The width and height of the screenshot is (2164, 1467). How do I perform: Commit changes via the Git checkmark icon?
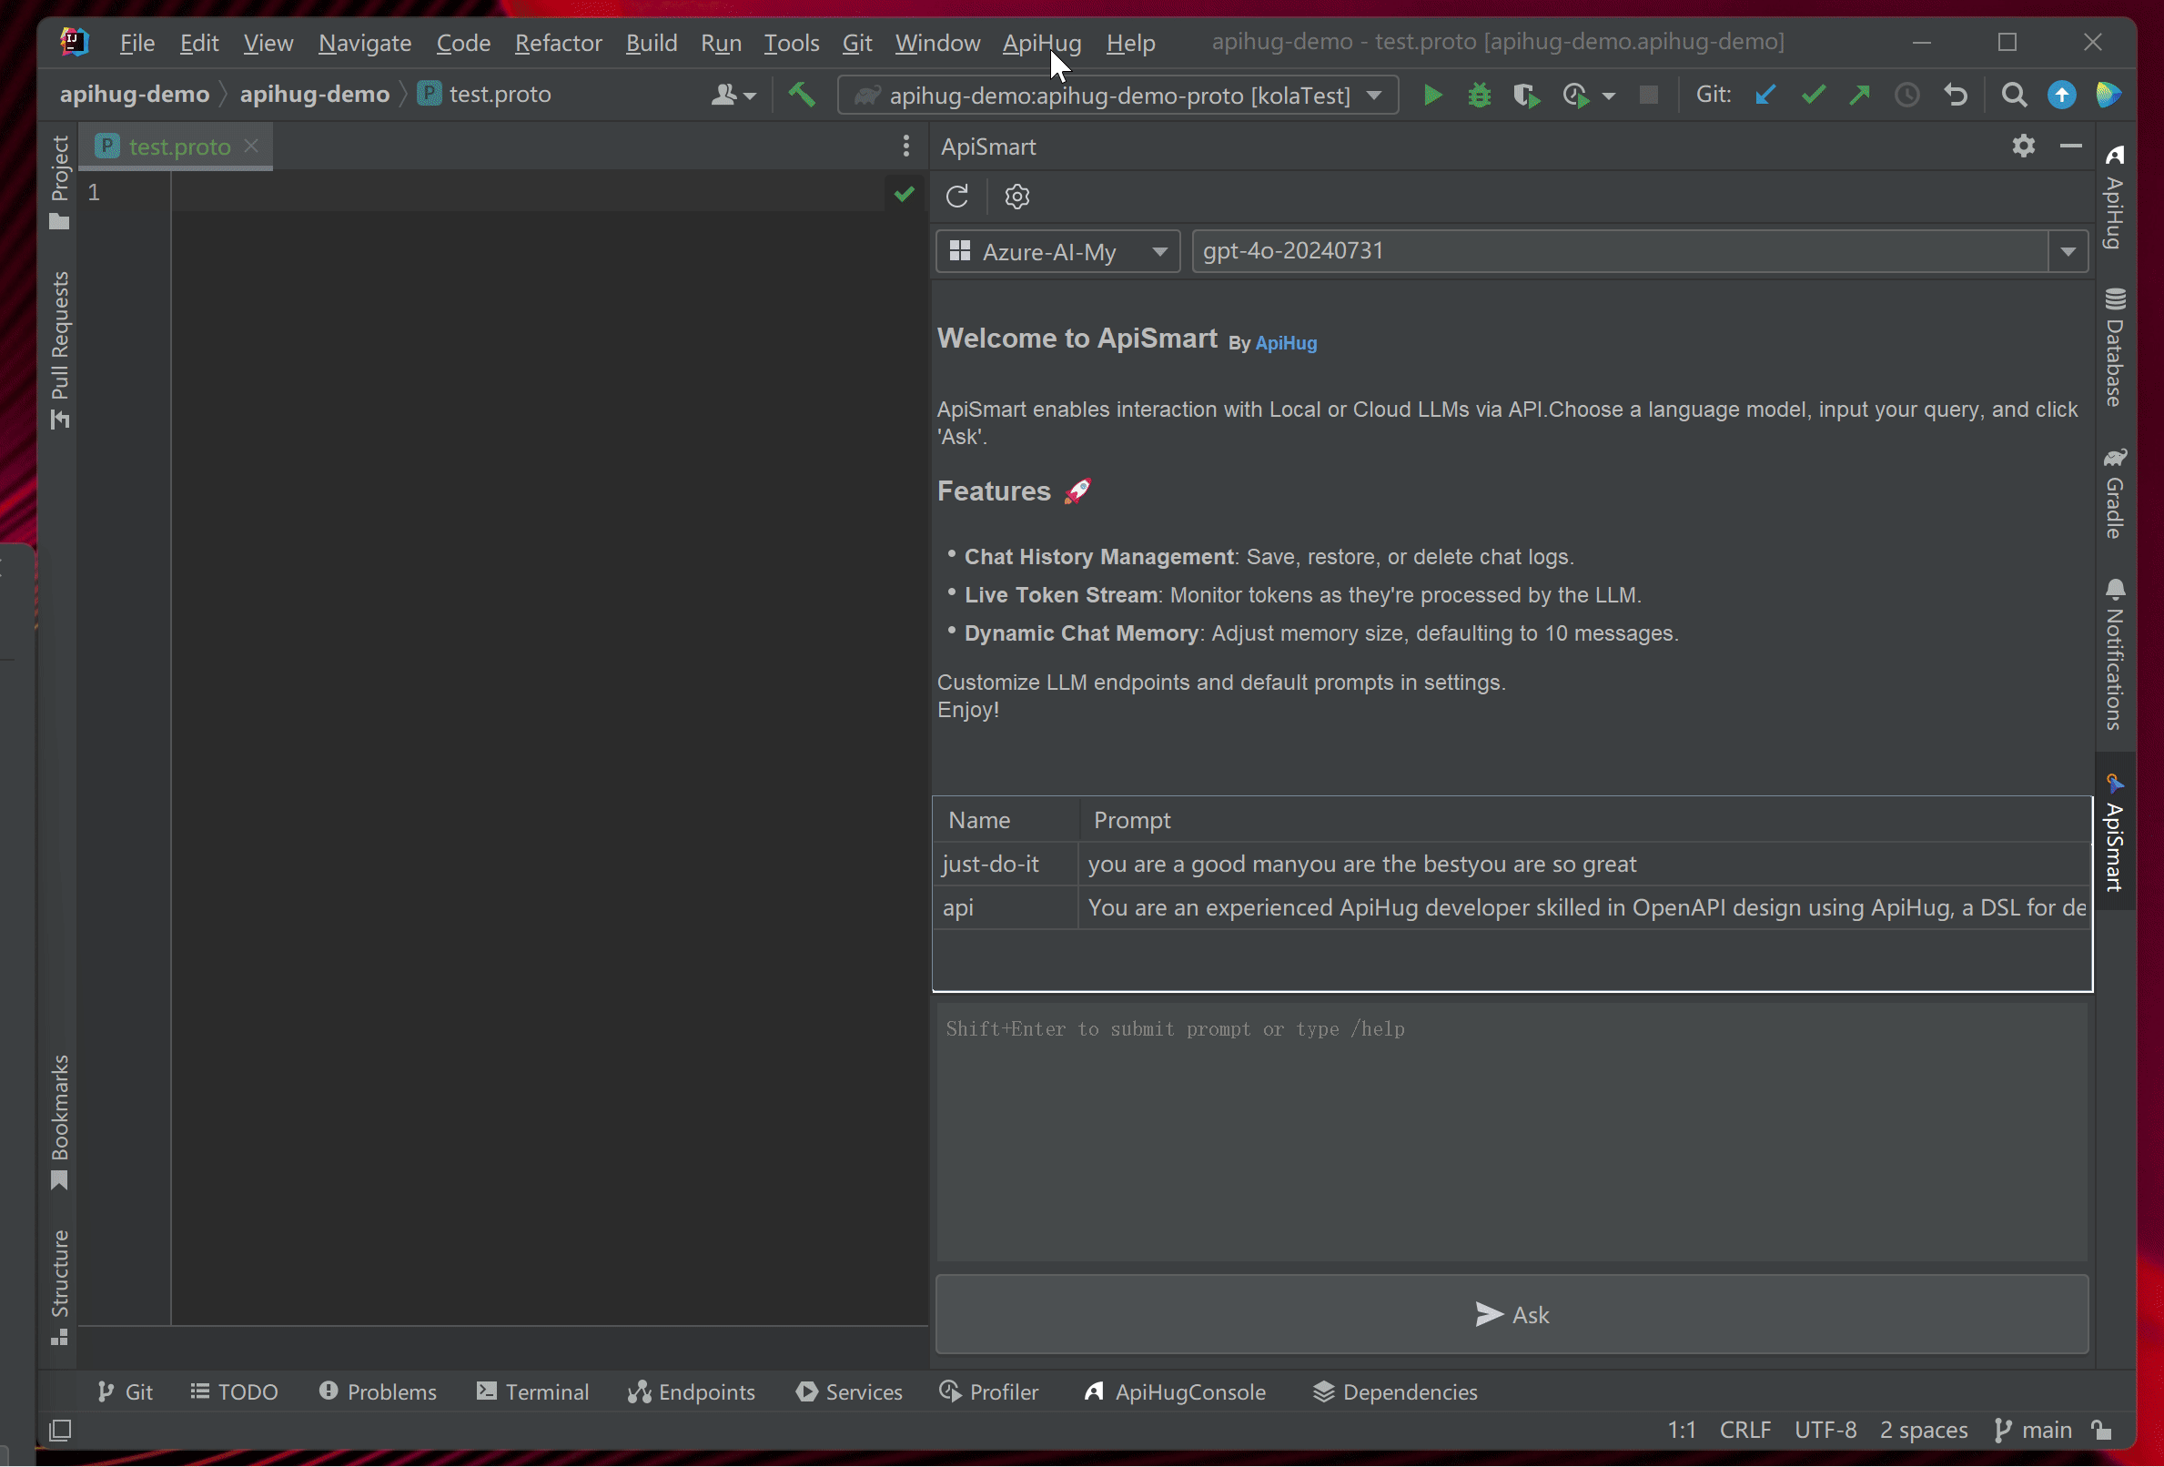[1812, 94]
